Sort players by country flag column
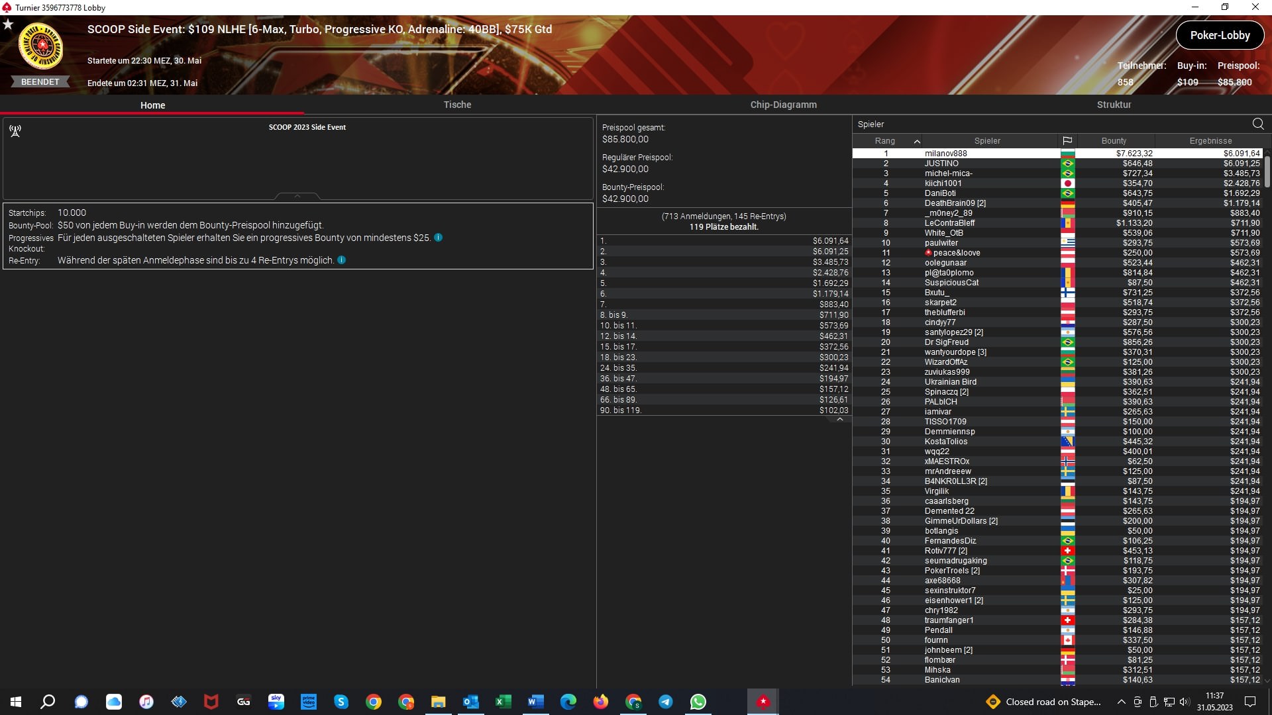This screenshot has width=1272, height=715. tap(1067, 141)
